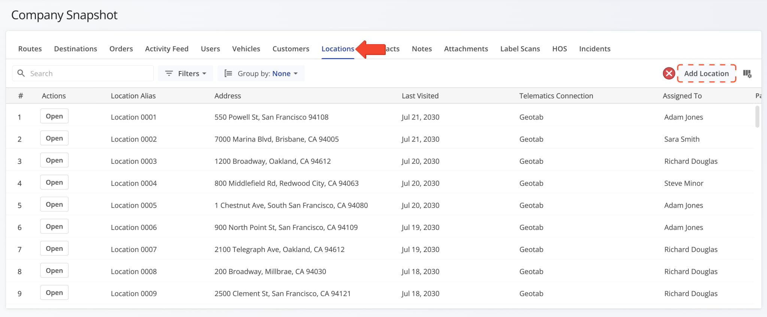Open the Notes tab
The width and height of the screenshot is (767, 317).
[x=422, y=49]
